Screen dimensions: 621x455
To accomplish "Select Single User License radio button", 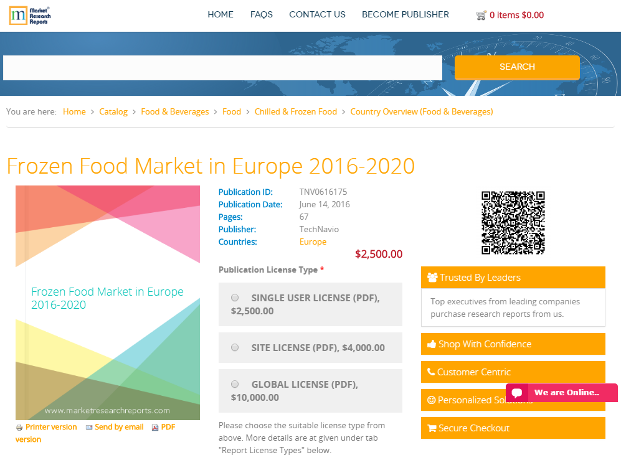I will click(x=235, y=298).
